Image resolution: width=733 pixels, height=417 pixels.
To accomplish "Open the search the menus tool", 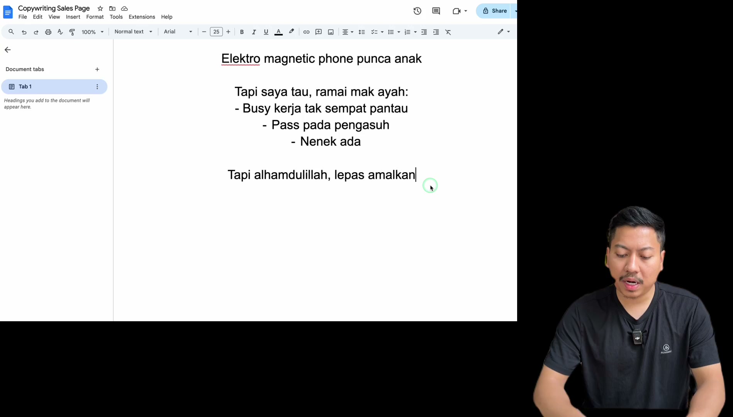I will click(11, 32).
